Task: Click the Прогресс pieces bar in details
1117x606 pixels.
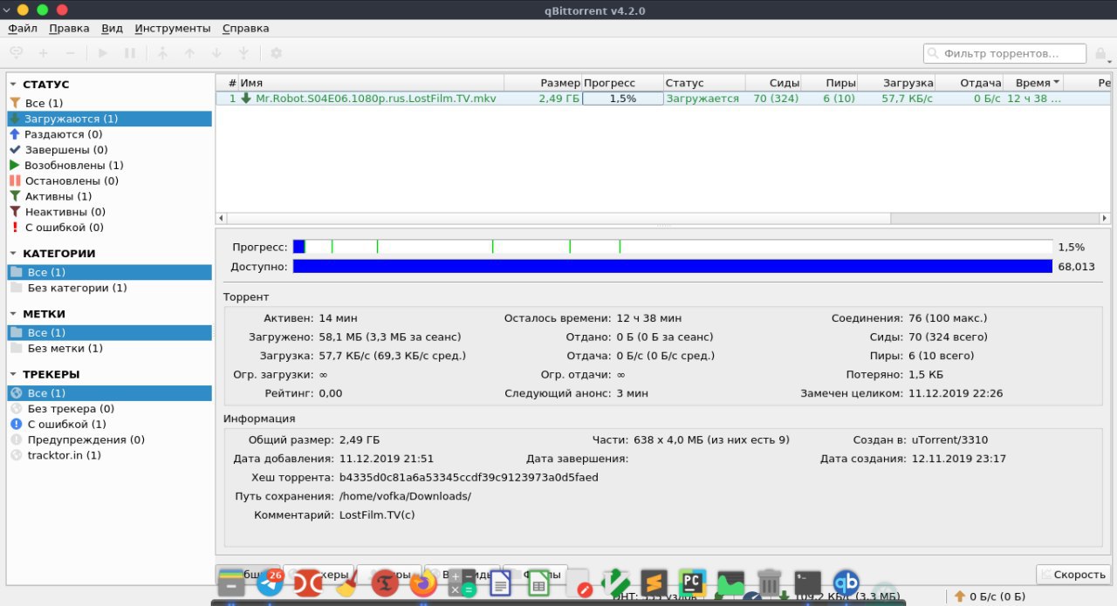Action: coord(673,247)
